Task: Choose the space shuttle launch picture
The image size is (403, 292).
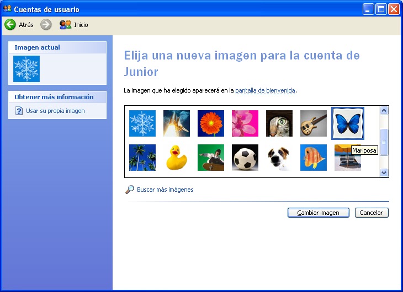Action: (176, 123)
